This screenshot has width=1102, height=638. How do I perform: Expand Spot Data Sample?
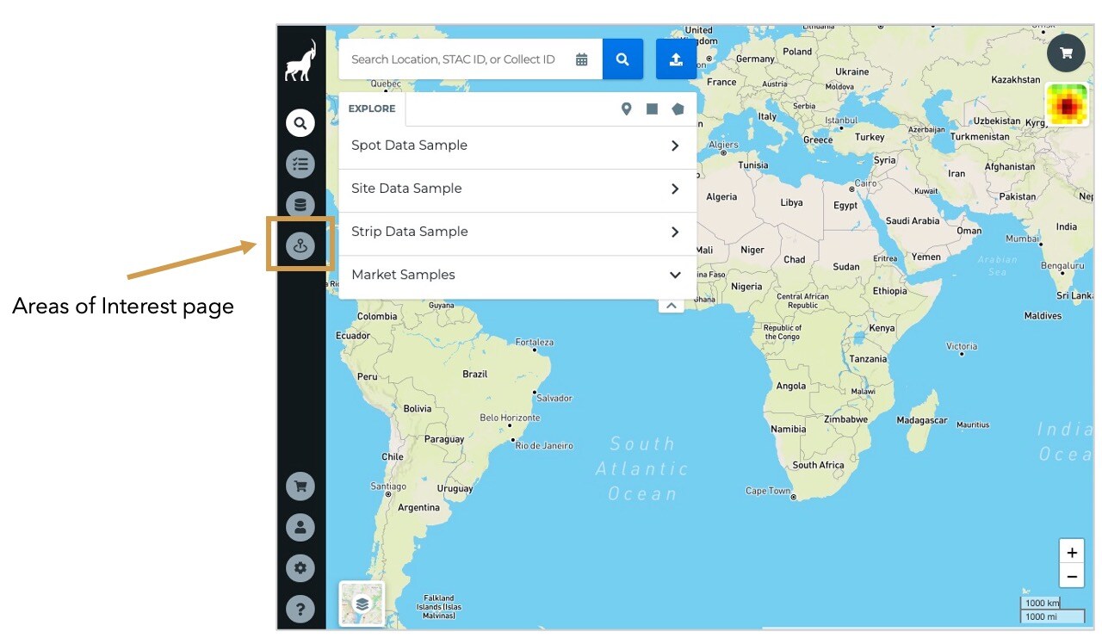[x=517, y=146]
